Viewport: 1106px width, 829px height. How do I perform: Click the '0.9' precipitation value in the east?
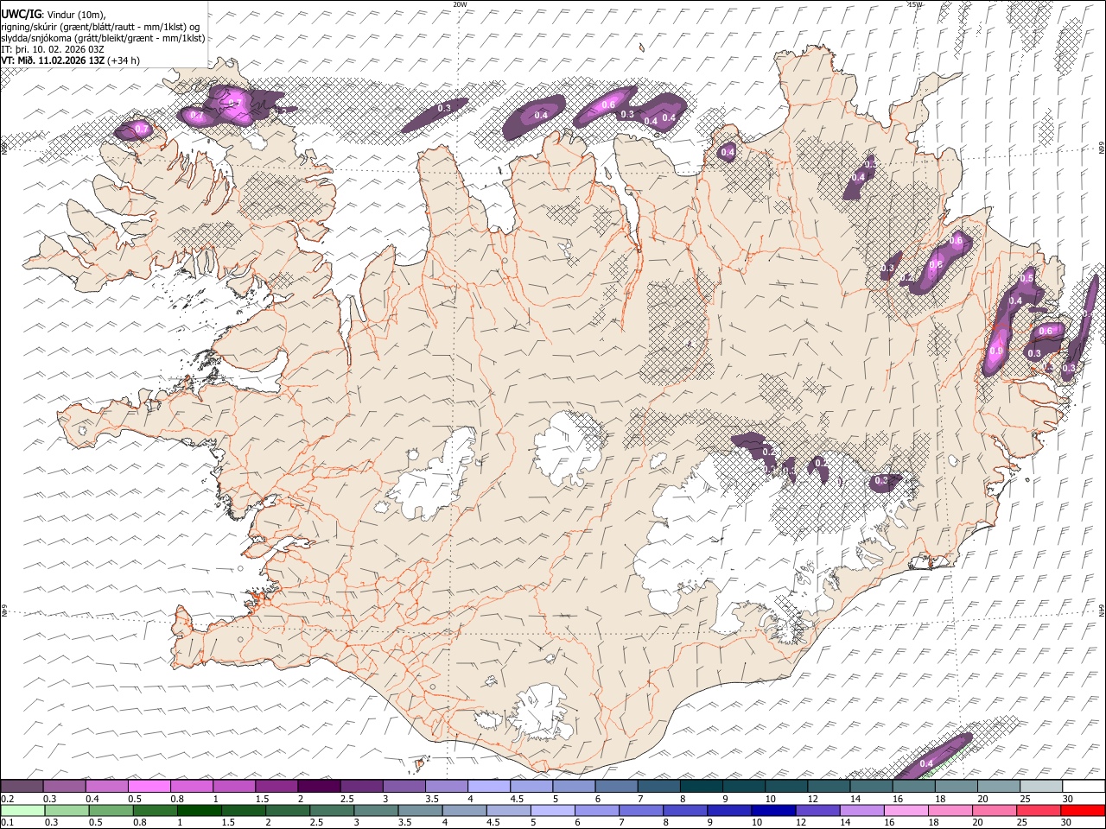click(996, 351)
